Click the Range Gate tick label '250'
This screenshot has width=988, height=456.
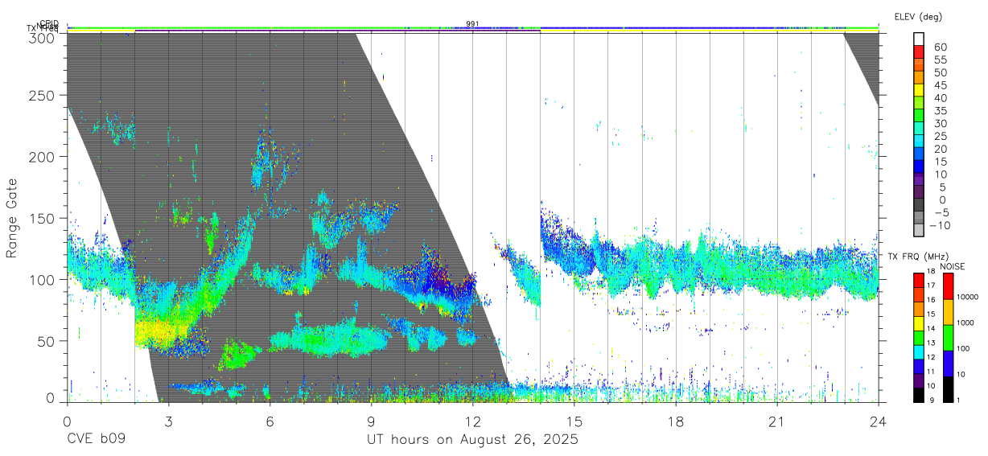pos(43,96)
